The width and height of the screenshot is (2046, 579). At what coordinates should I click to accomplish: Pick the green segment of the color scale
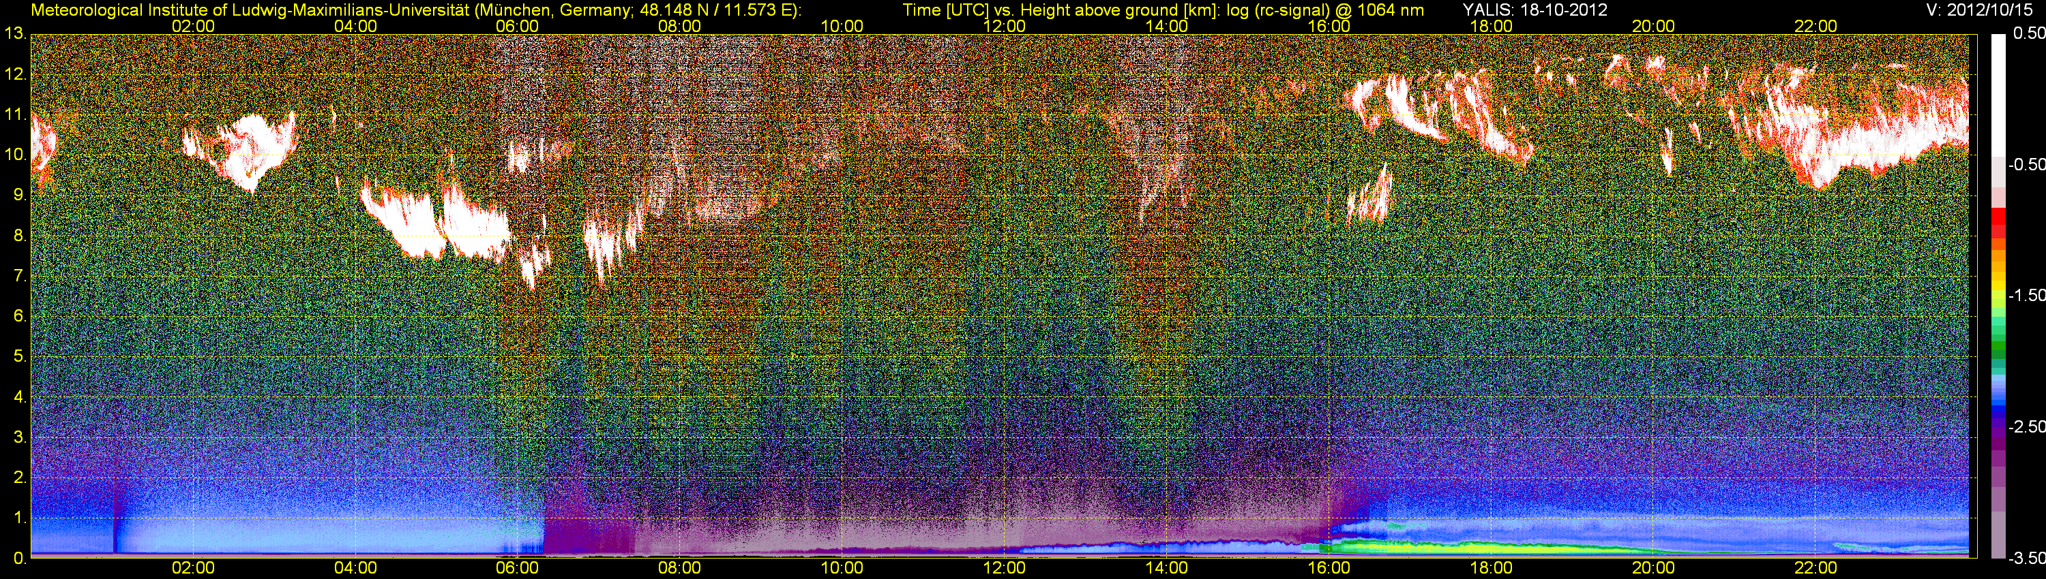click(1998, 345)
